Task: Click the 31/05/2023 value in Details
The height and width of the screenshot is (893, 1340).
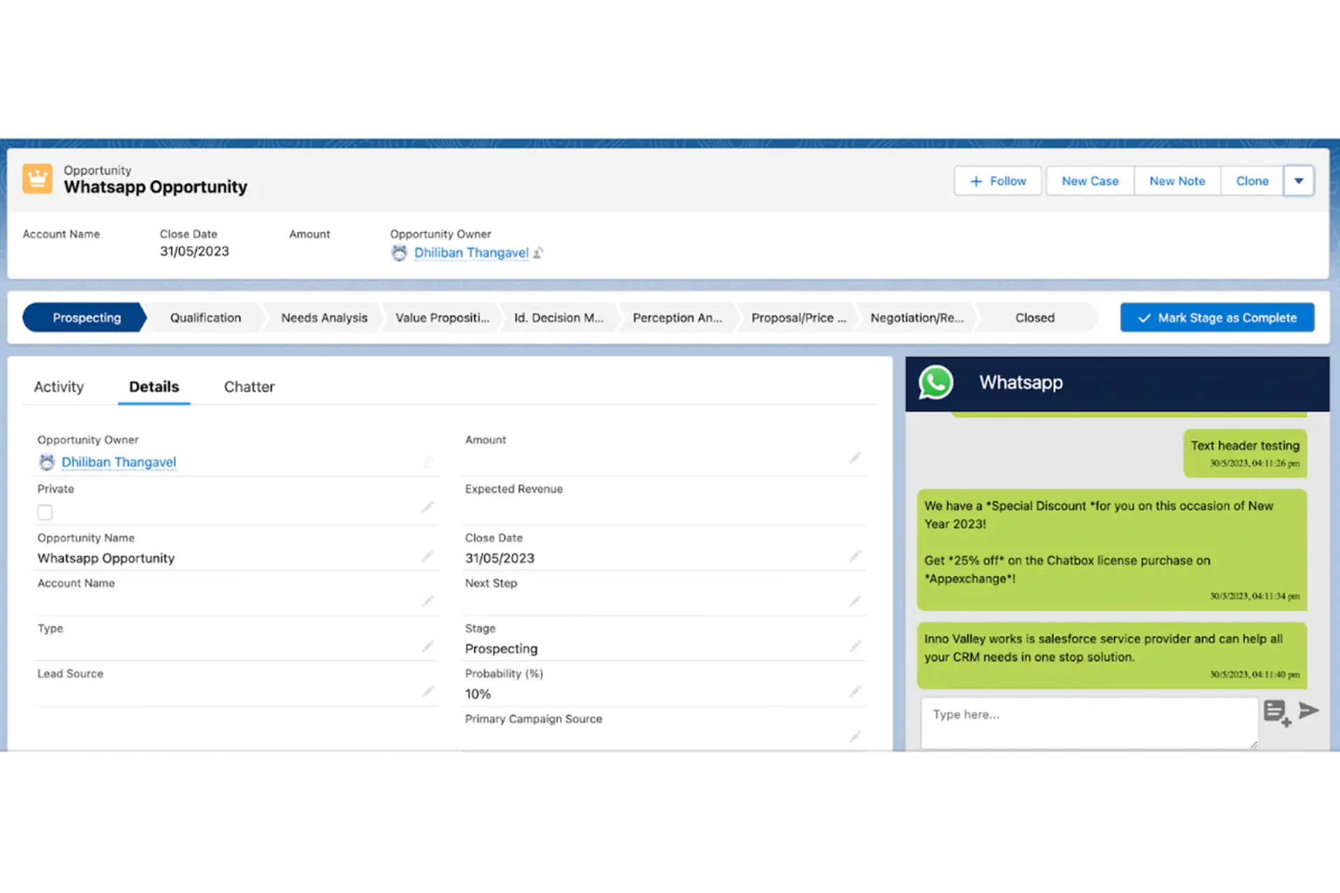Action: click(x=500, y=559)
